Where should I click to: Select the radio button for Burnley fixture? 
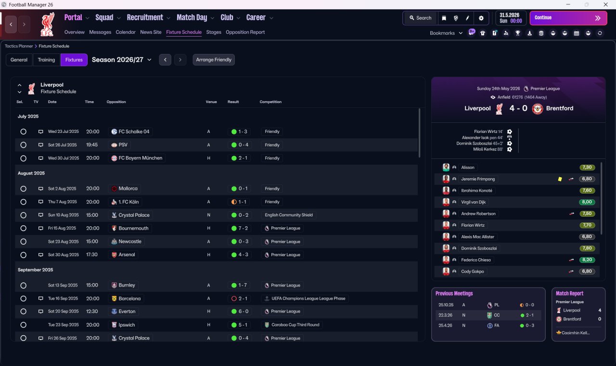pos(23,286)
